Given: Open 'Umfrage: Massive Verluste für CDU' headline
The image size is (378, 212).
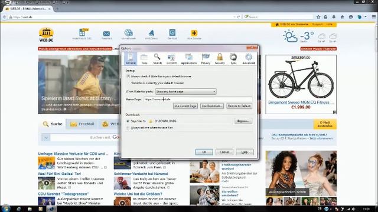Looking at the screenshot, I should coord(73,154).
